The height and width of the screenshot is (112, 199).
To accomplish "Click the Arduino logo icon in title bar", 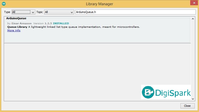I will point(4,4).
